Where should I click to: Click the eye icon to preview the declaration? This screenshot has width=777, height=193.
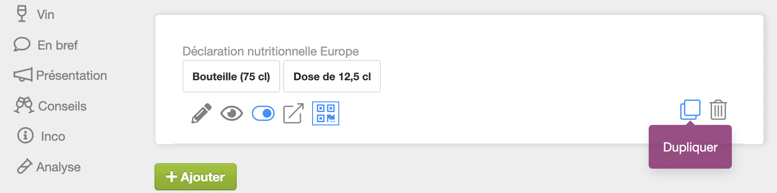232,113
